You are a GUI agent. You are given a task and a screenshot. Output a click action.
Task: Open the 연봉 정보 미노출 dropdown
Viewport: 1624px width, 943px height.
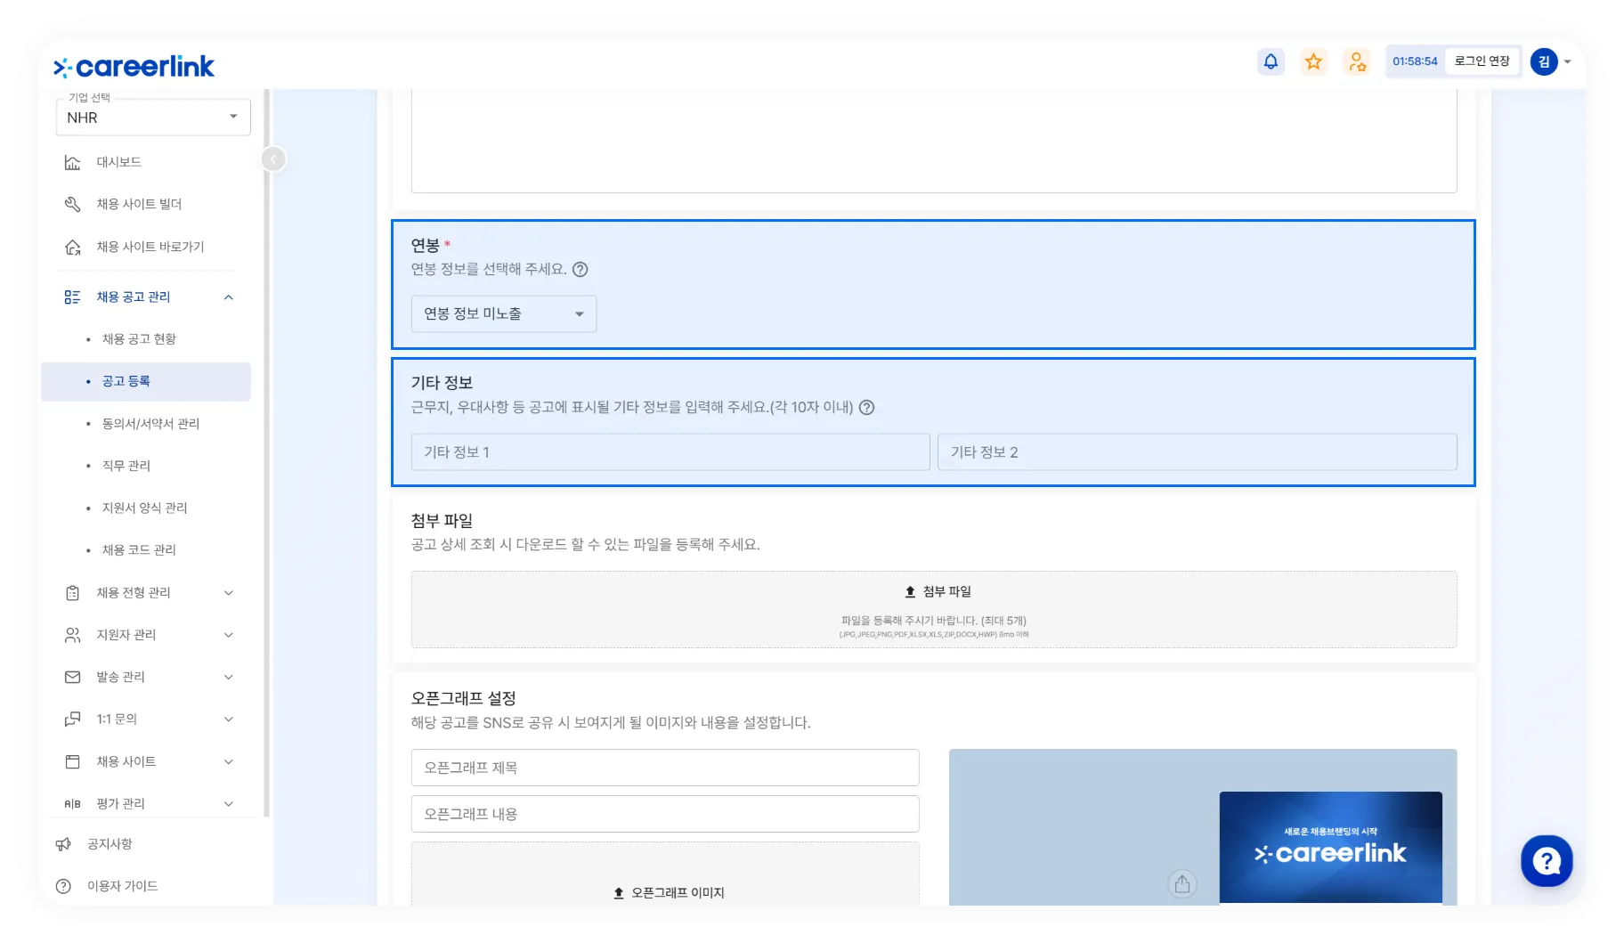504,314
